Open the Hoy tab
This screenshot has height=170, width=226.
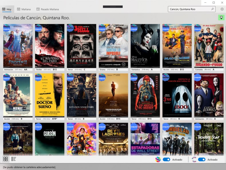[7, 9]
